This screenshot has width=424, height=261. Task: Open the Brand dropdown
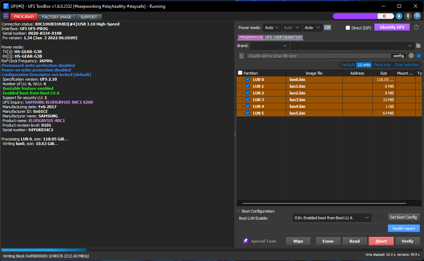click(x=270, y=46)
